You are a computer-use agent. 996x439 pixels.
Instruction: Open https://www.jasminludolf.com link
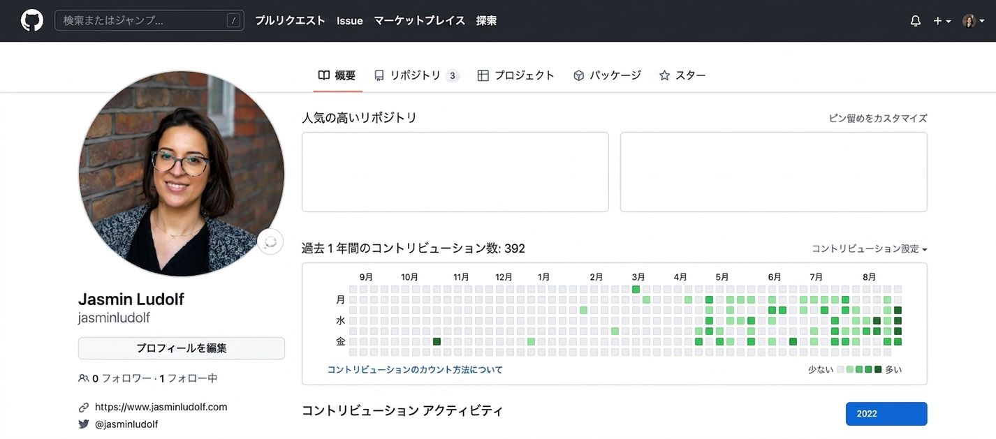click(161, 407)
